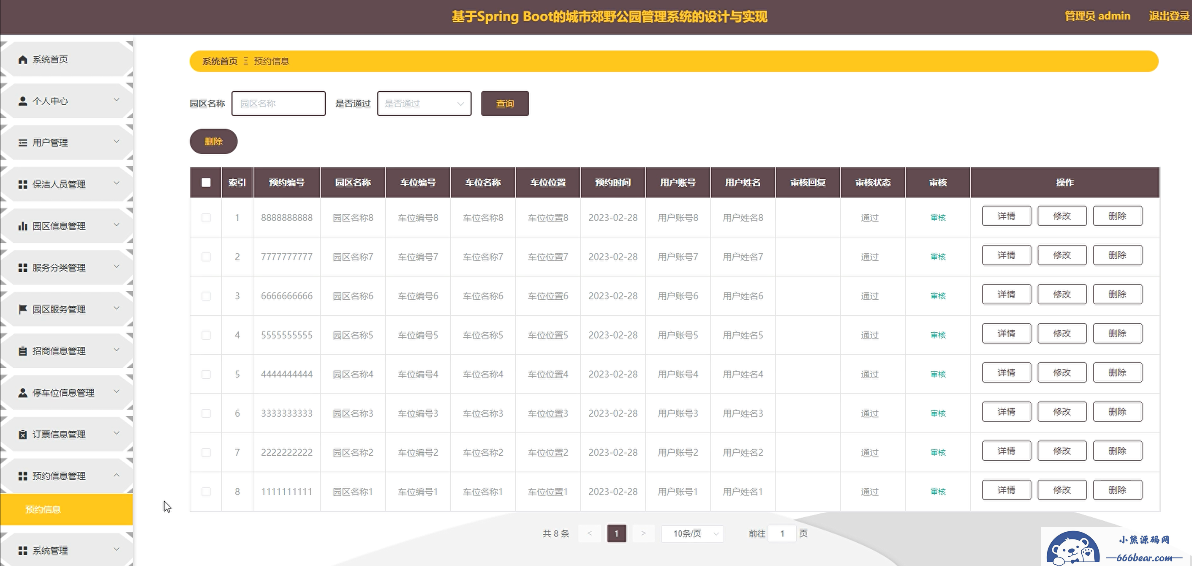1192x566 pixels.
Task: Expand 招商信息管理 menu chevron
Action: tap(117, 350)
